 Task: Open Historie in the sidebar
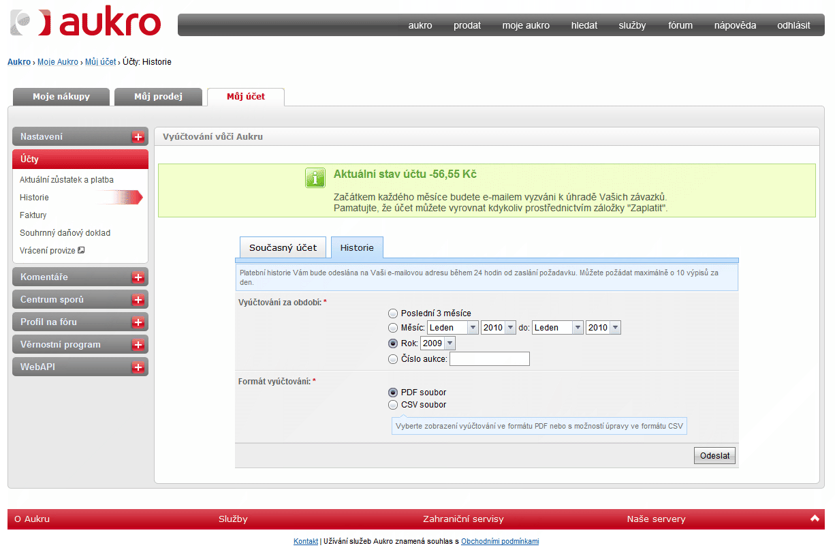pos(34,198)
